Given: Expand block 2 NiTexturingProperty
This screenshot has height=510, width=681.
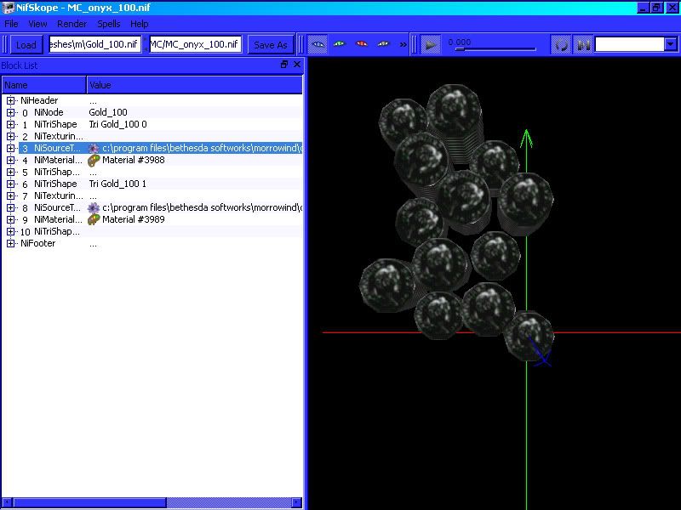Looking at the screenshot, I should point(10,137).
